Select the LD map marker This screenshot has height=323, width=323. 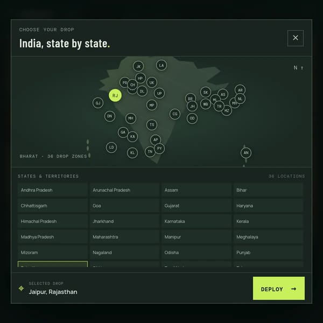(111, 148)
